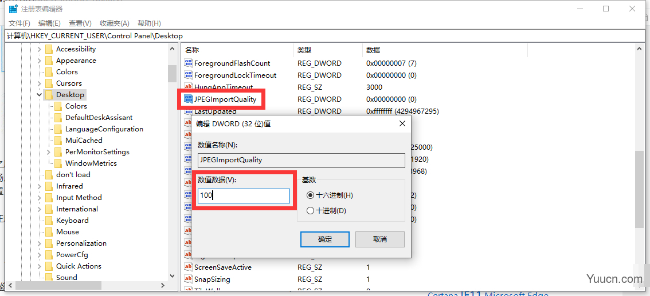Open the 收藏夹(A) menu

click(115, 23)
